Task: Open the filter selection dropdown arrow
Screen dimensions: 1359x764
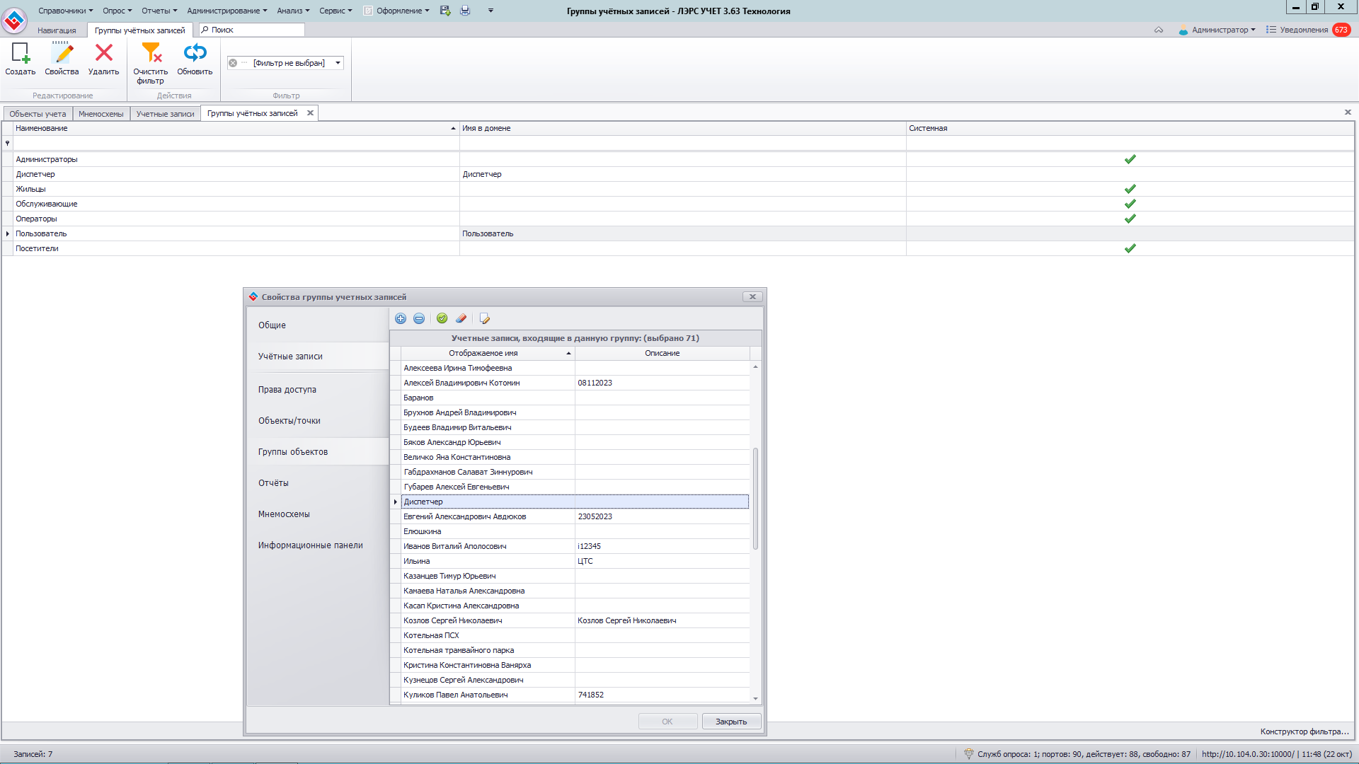Action: (x=338, y=63)
